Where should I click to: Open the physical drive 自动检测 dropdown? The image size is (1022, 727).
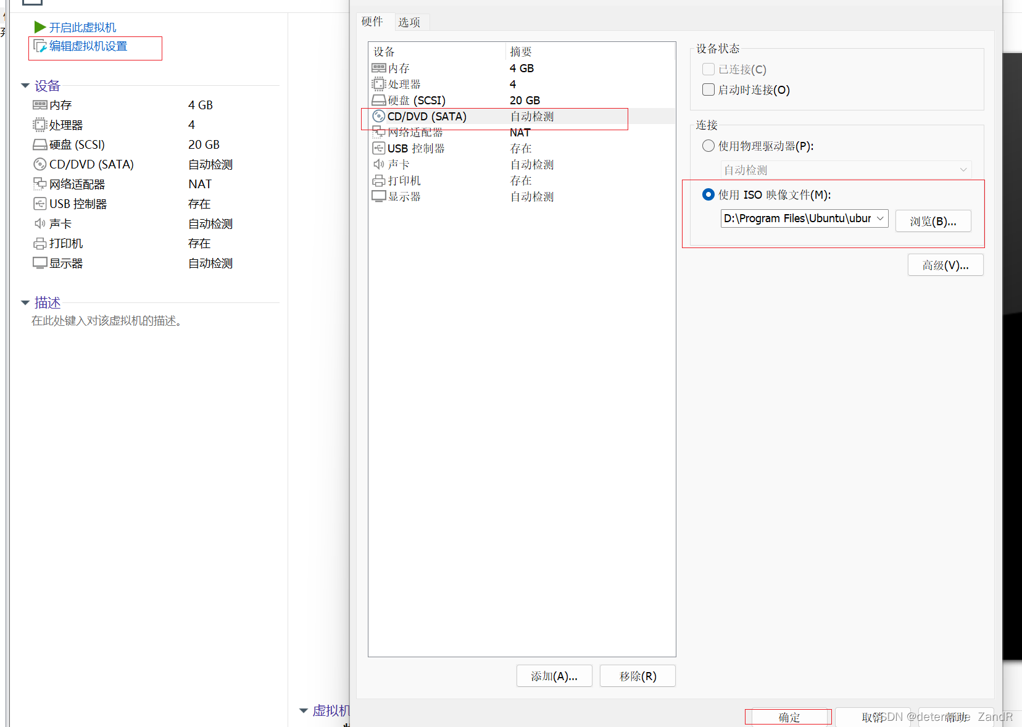pyautogui.click(x=846, y=170)
